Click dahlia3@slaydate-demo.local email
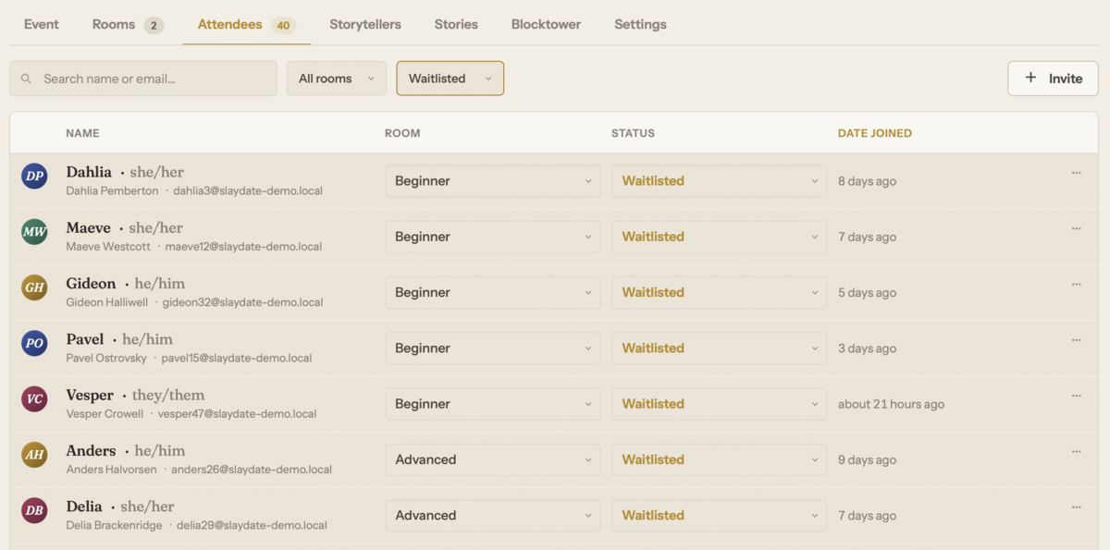The image size is (1110, 550). click(248, 191)
